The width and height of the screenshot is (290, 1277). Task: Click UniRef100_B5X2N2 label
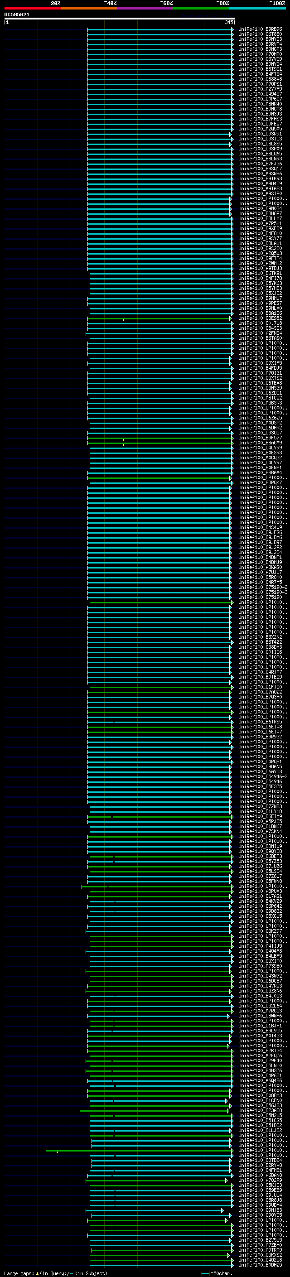[x=260, y=637]
